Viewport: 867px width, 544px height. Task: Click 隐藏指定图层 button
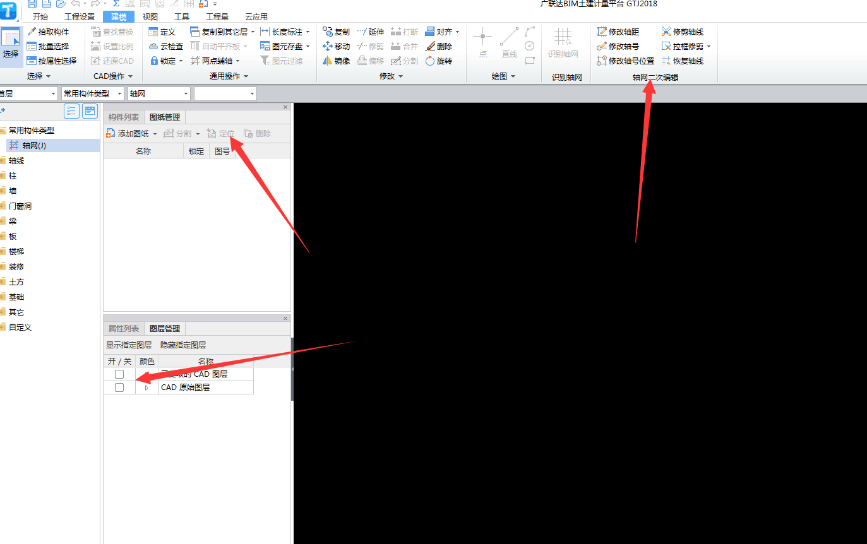pyautogui.click(x=183, y=345)
